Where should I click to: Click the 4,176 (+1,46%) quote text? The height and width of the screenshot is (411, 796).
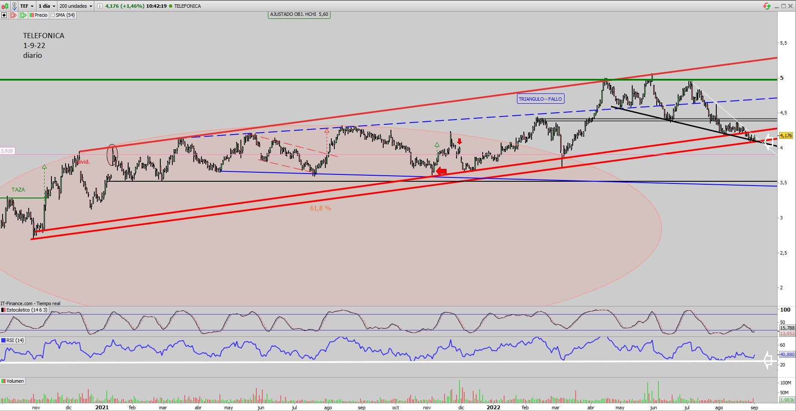(x=125, y=6)
